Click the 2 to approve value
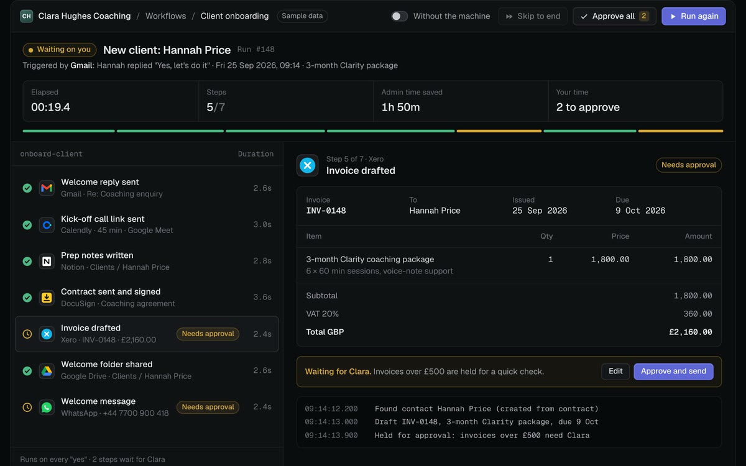Image resolution: width=746 pixels, height=466 pixels. [x=587, y=107]
